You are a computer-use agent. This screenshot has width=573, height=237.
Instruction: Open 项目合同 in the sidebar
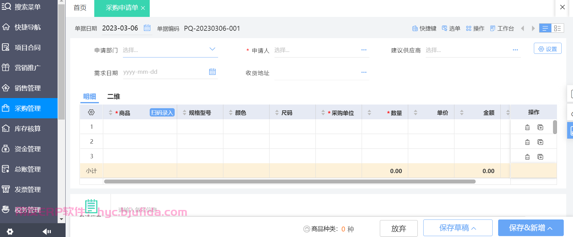click(29, 47)
